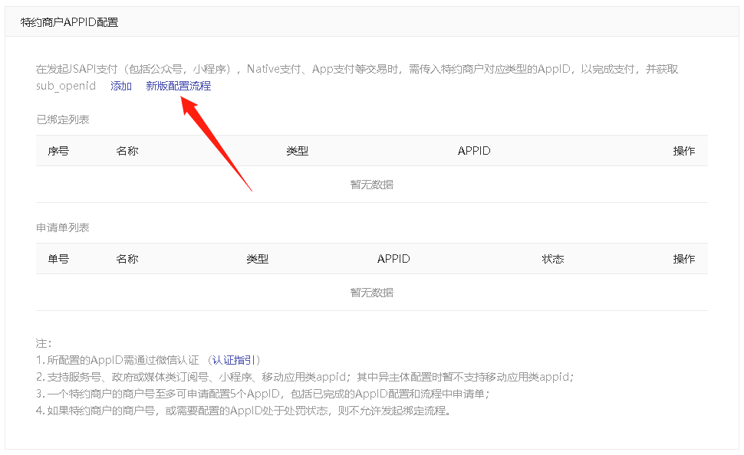Click the 特约商户APPID配置 panel title

pos(69,22)
